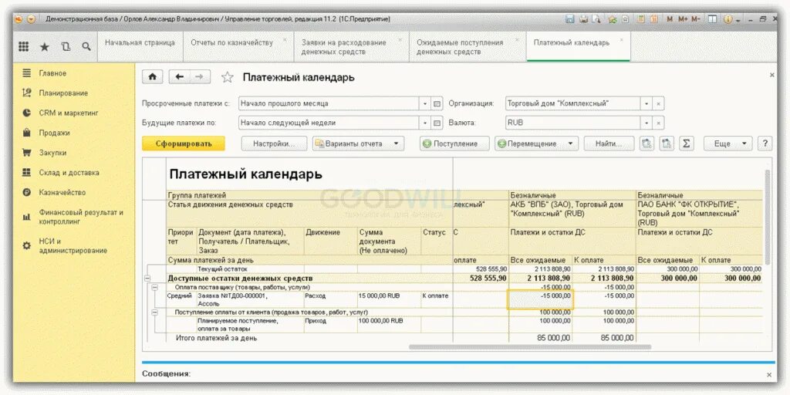Open the Еще dropdown menu
Image resolution: width=790 pixels, height=395 pixels.
pos(728,143)
